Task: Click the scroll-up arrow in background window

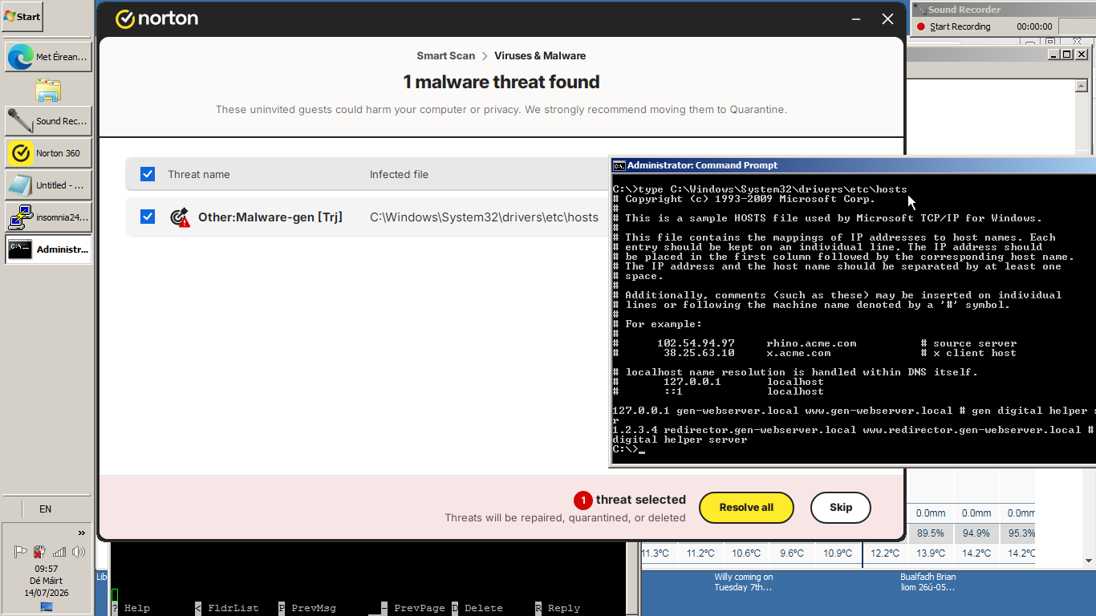Action: (x=1082, y=86)
